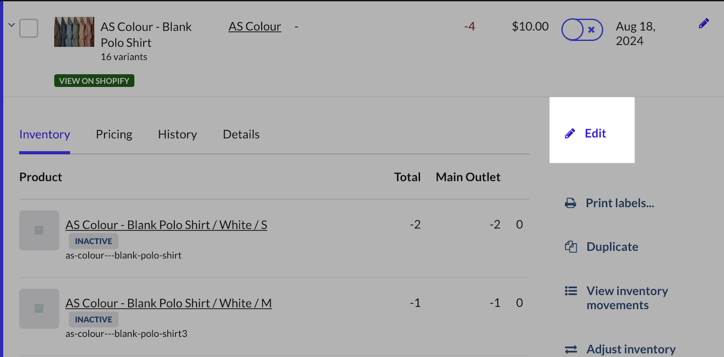724x357 pixels.
Task: Click the Adjust inventory arrows icon
Action: click(x=571, y=350)
